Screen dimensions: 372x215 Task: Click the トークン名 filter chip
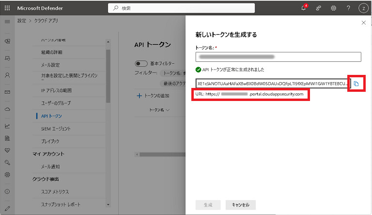(x=173, y=73)
